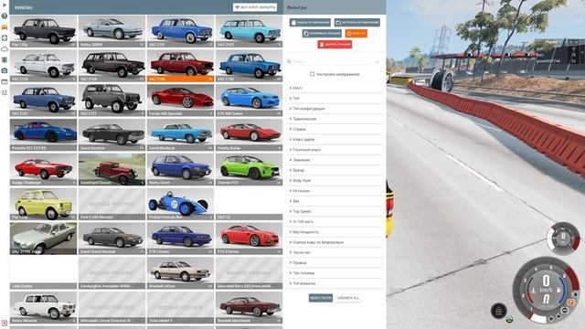
Task: Click the UI apps layout icon
Action: [x=5, y=81]
